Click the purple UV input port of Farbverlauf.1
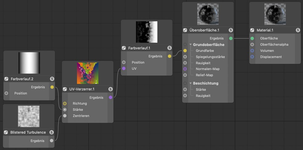 tap(124, 69)
